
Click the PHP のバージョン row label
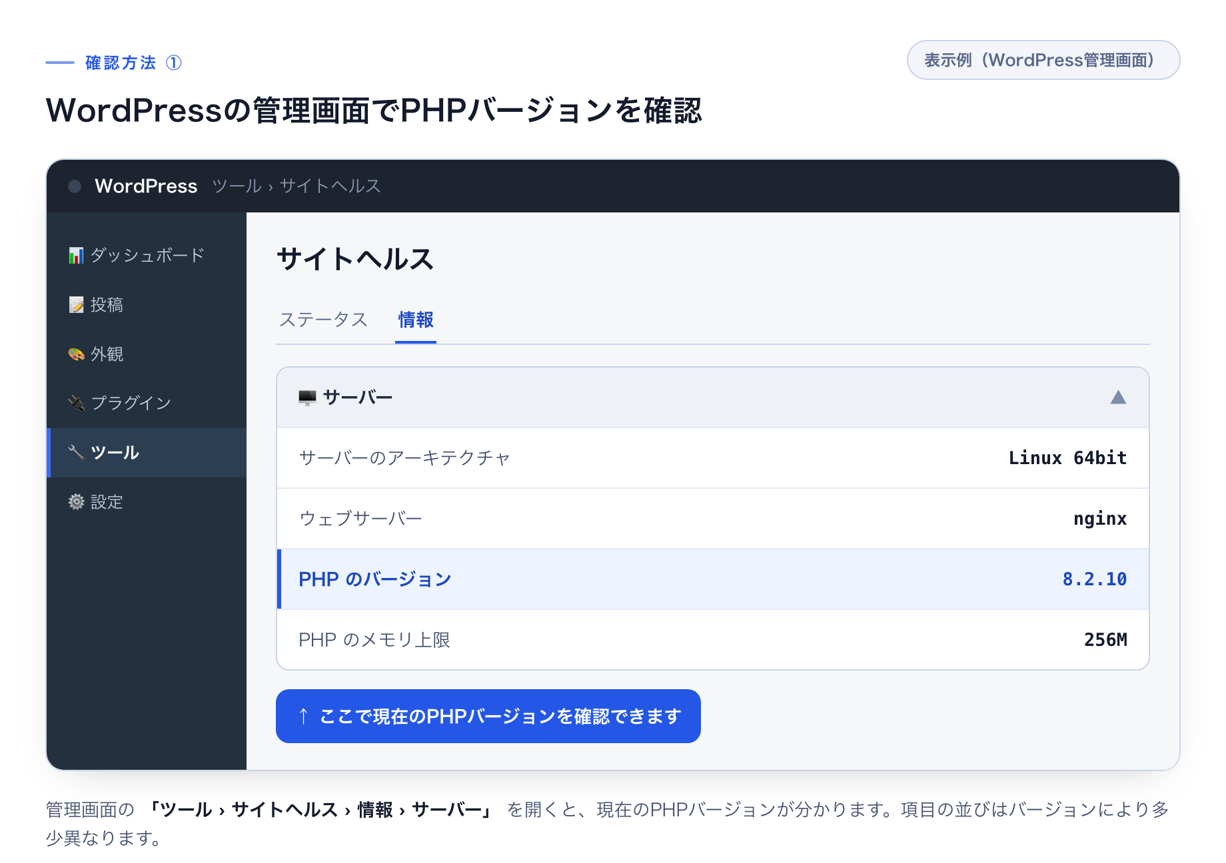point(375,579)
